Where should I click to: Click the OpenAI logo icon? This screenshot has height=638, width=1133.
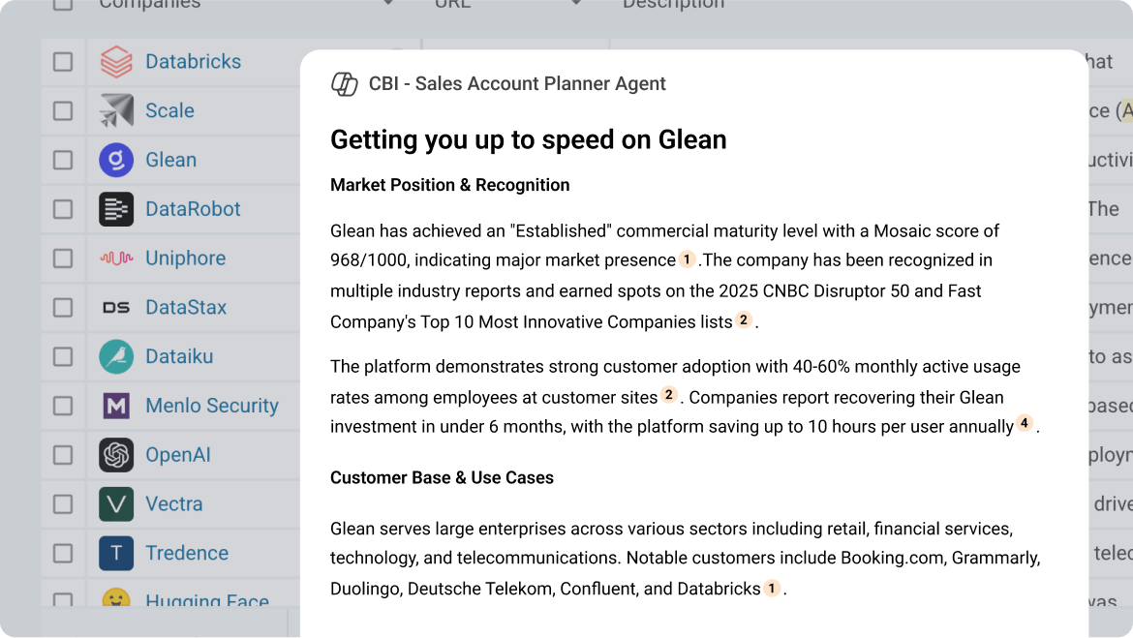[116, 455]
